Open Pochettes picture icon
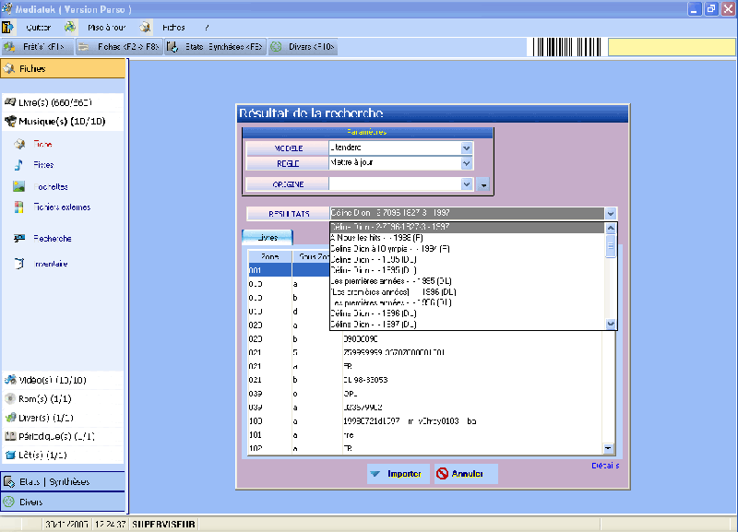738x532 pixels. pos(18,187)
